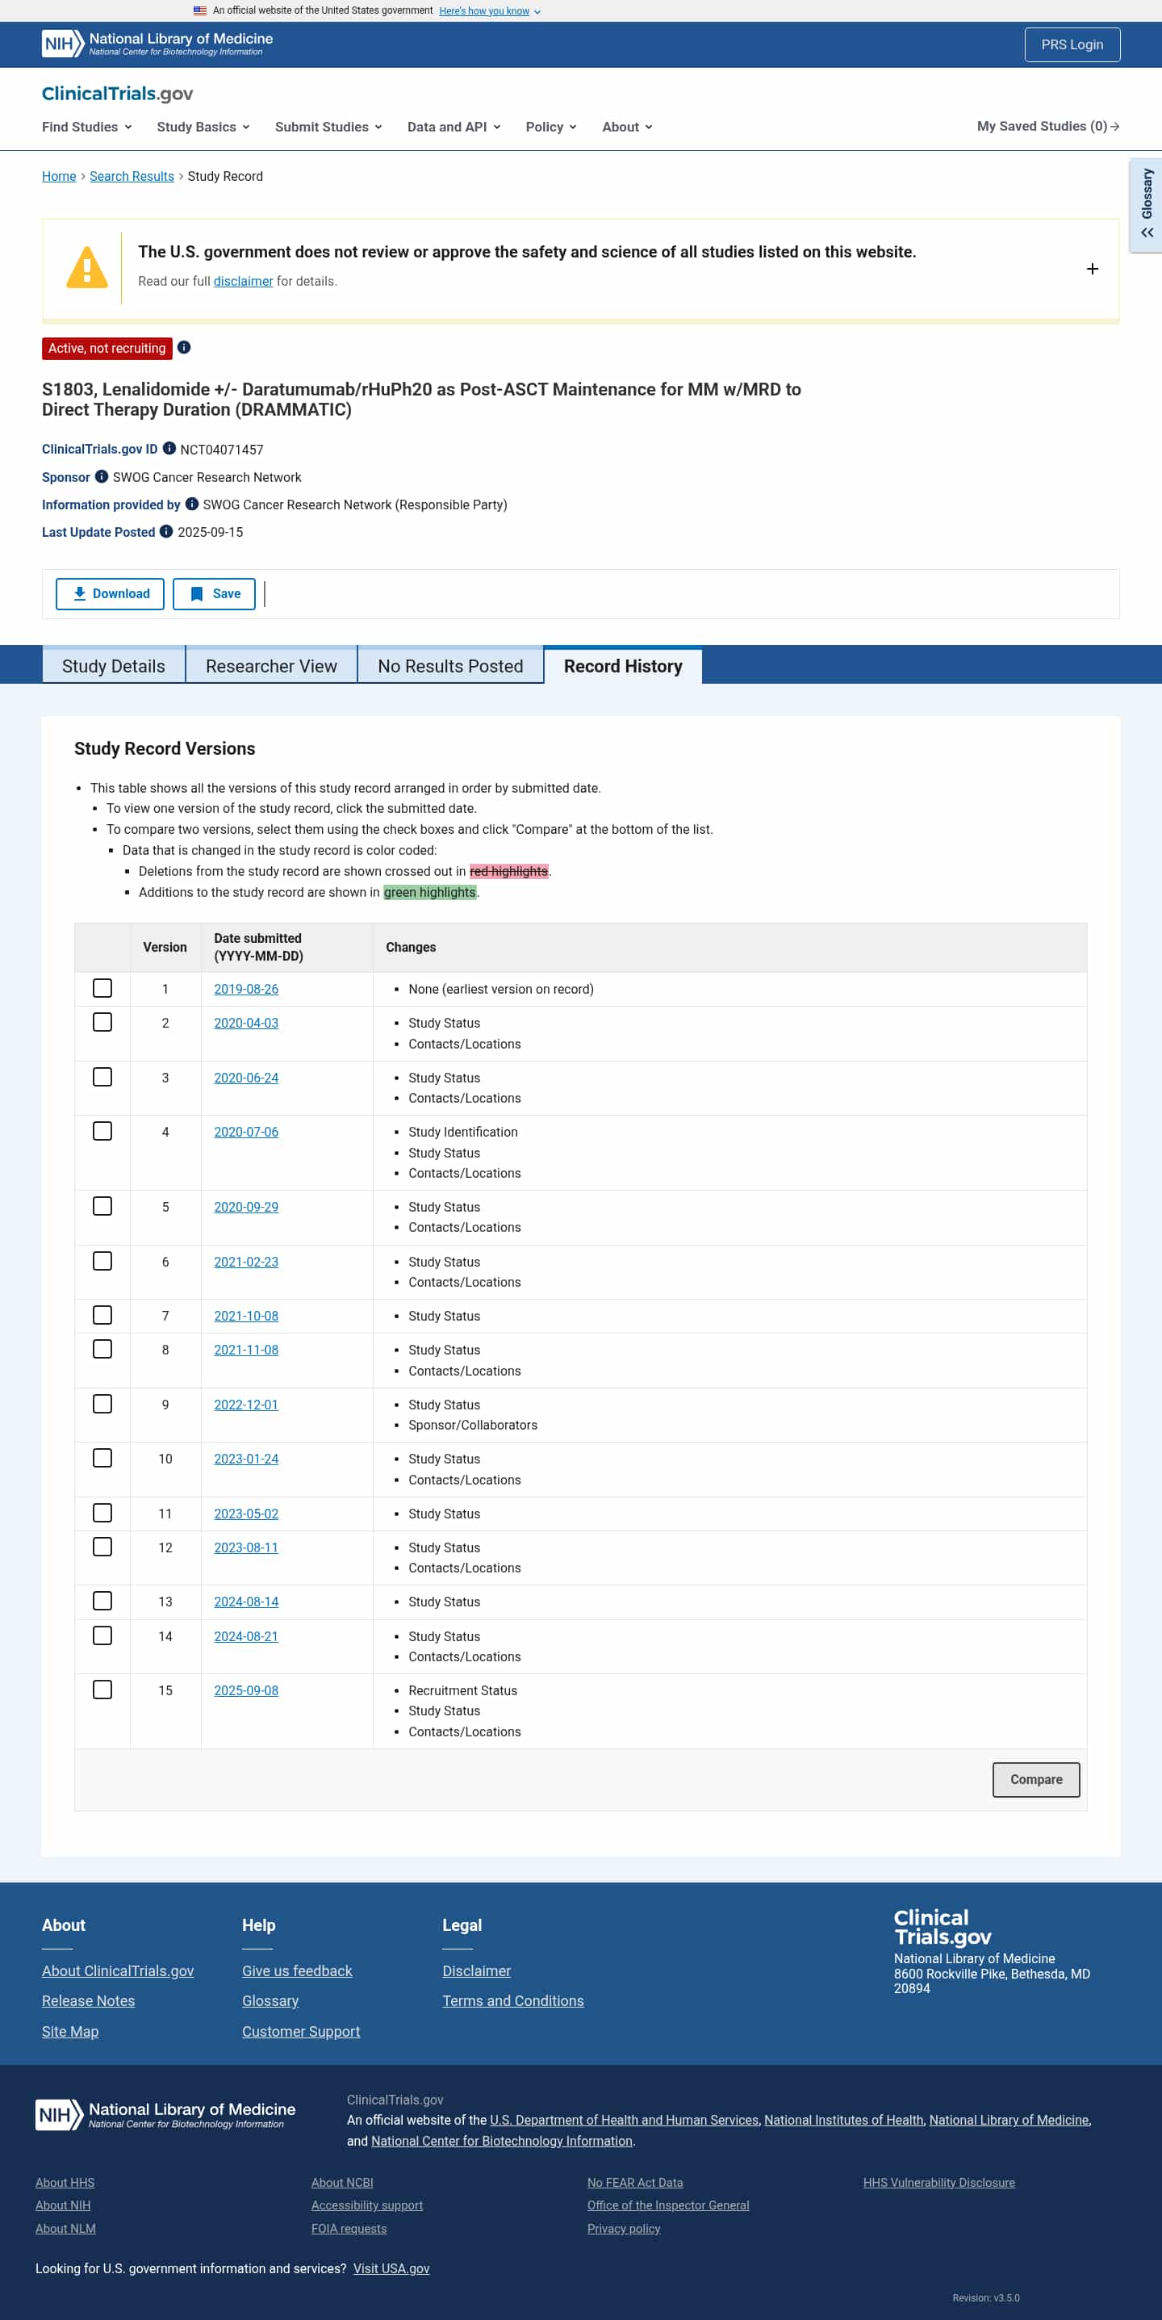Select the checkbox for version 4
The width and height of the screenshot is (1162, 2320).
point(102,1131)
